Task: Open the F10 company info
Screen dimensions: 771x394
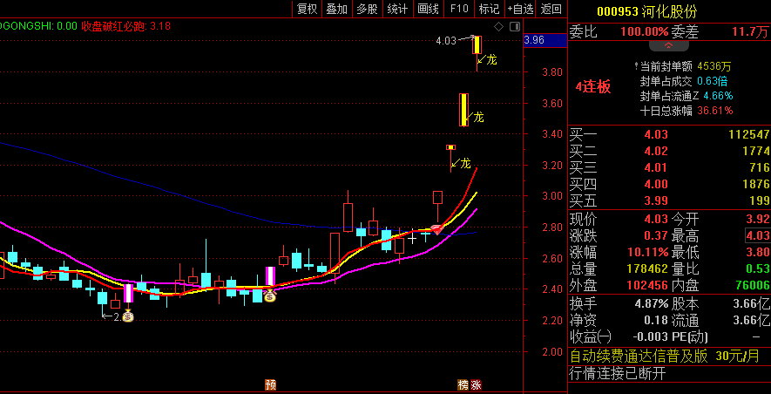Action: click(459, 9)
